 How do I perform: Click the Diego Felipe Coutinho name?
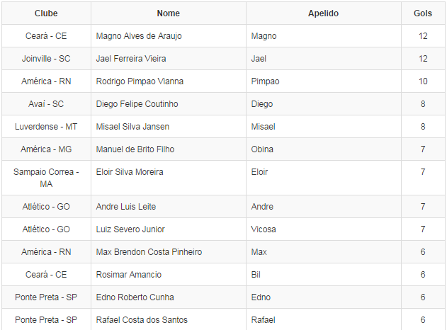click(x=137, y=104)
